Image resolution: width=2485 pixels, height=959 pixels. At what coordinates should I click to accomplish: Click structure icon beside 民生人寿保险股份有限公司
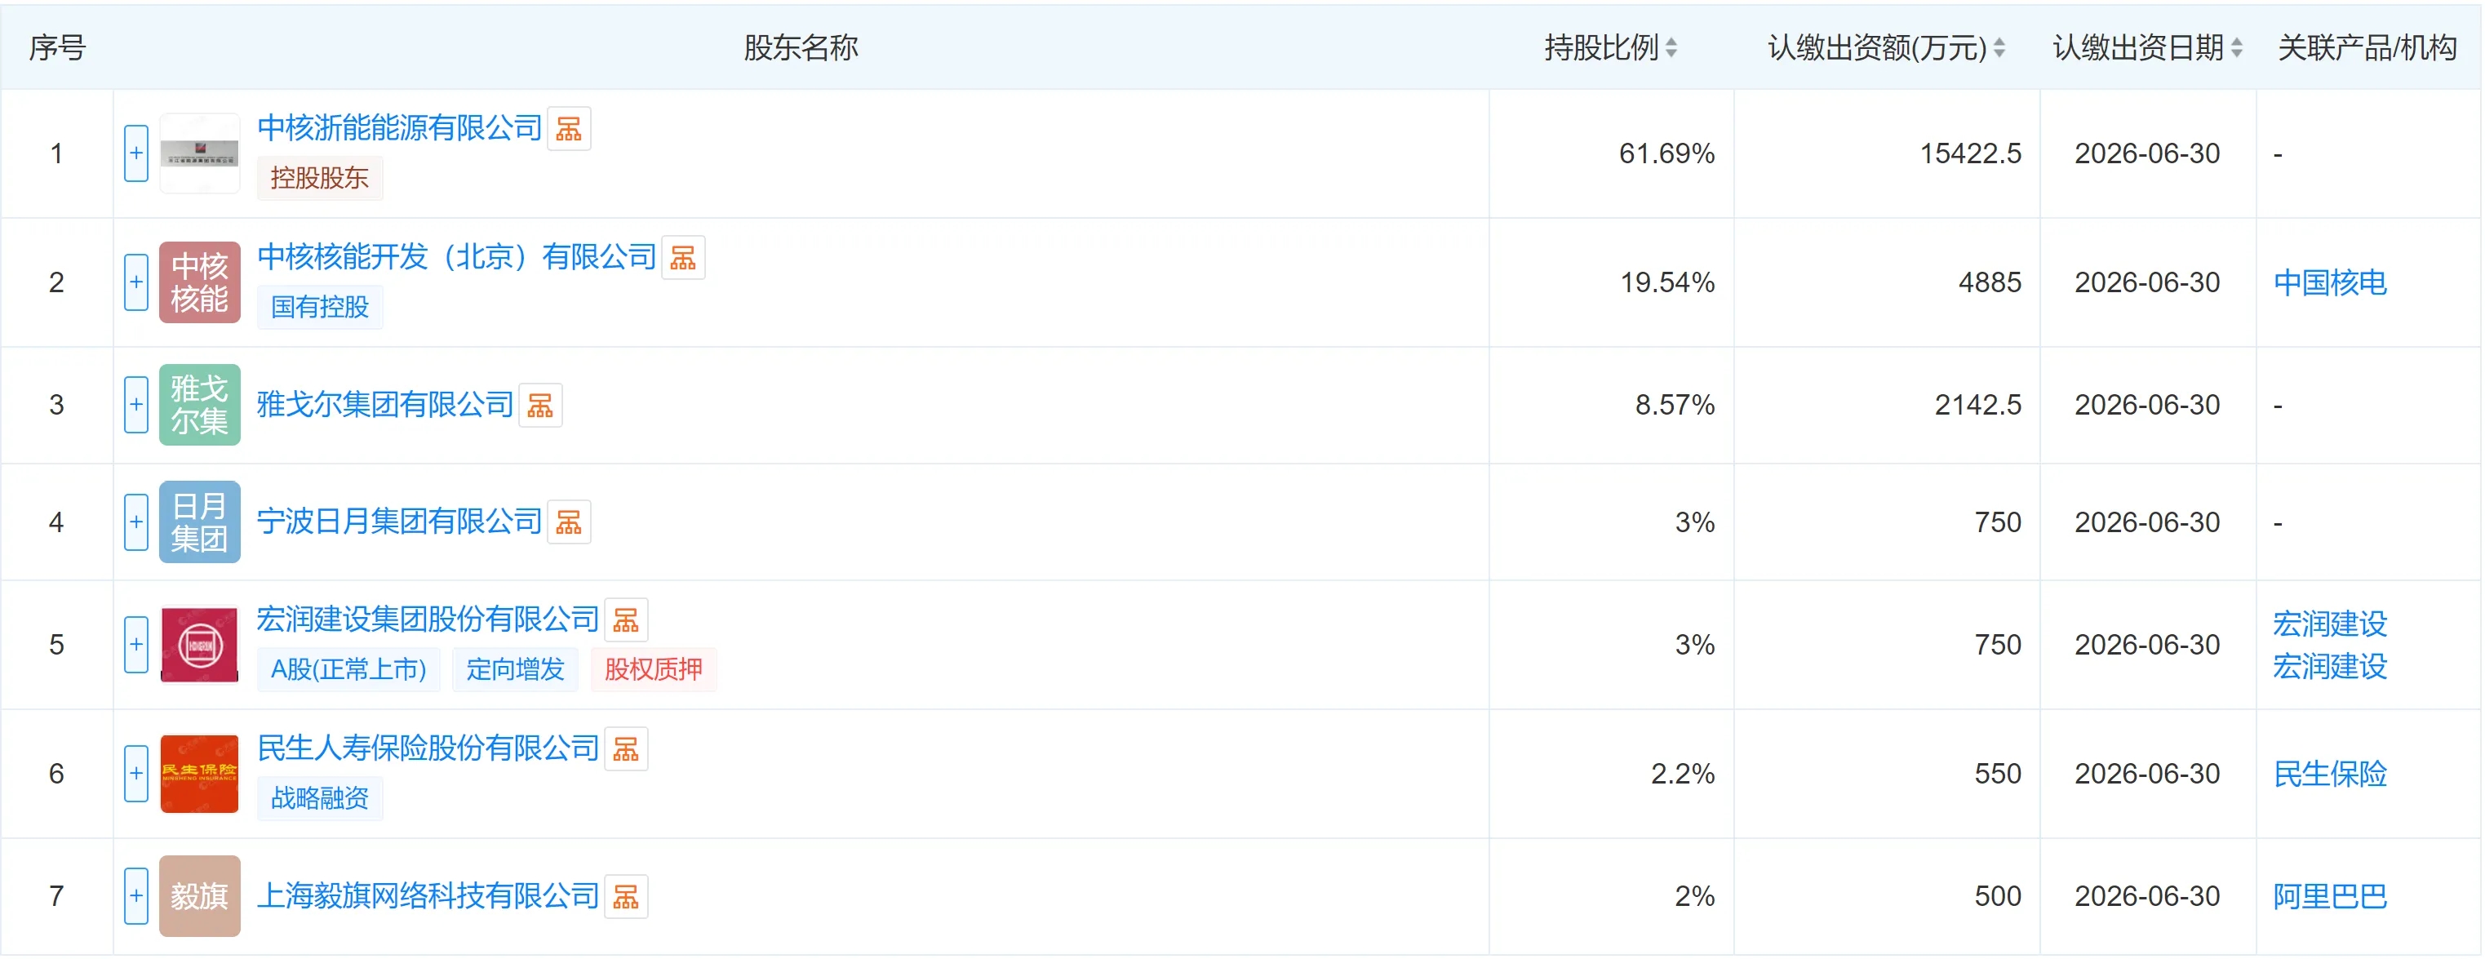[x=626, y=749]
